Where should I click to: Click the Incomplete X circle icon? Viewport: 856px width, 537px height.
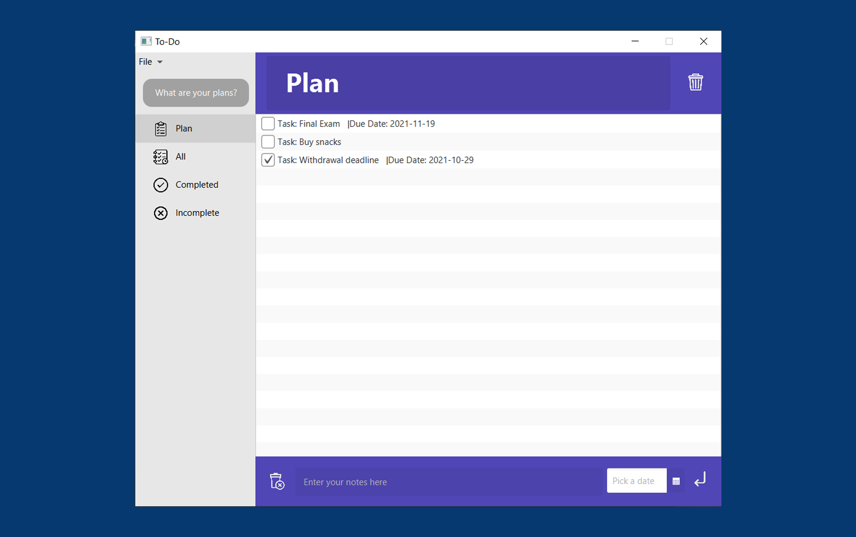click(161, 213)
